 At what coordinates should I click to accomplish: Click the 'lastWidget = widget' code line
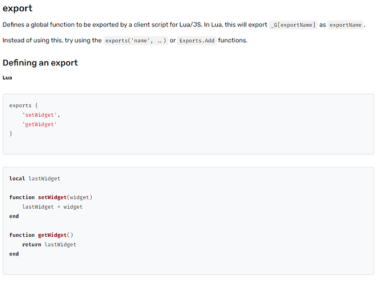pyautogui.click(x=52, y=206)
